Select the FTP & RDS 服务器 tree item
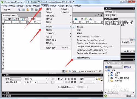The height and width of the screenshot is (99, 137). (x=122, y=78)
